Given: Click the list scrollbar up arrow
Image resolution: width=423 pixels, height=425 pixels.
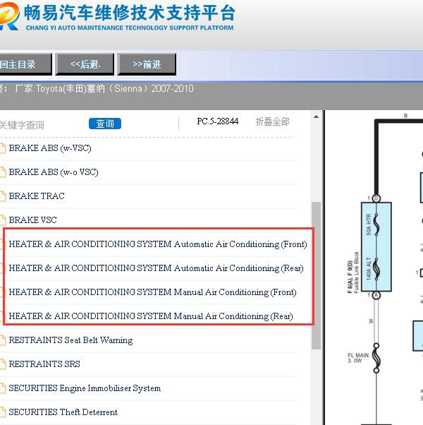Looking at the screenshot, I should pos(316,116).
